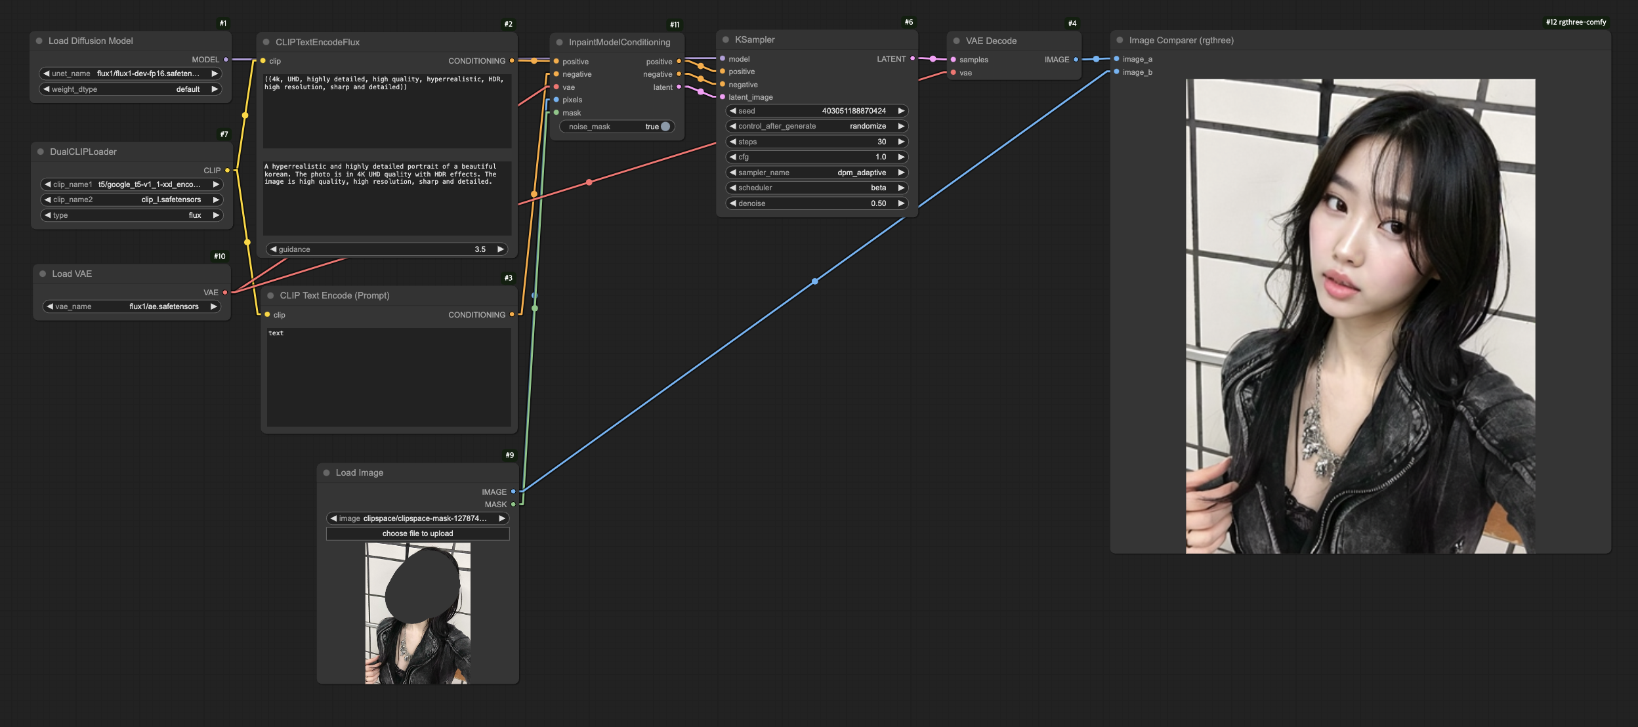Click the KSampler node title

point(755,39)
